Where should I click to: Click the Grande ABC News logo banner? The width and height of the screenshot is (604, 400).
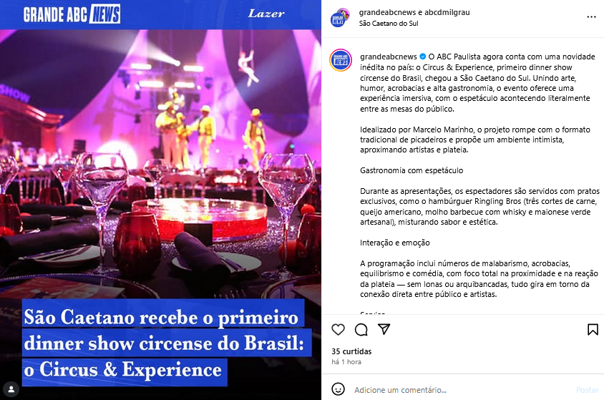72,14
